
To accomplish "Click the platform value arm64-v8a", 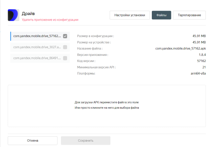I will (198, 73).
